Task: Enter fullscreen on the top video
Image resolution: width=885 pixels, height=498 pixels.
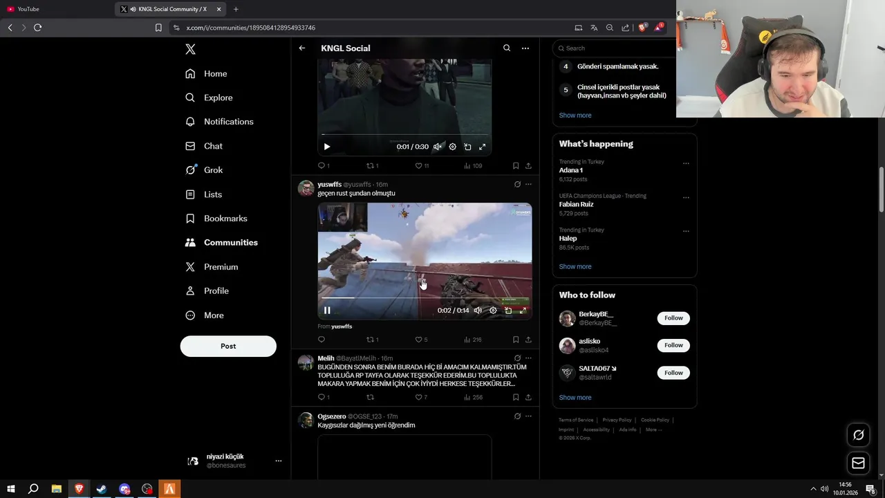Action: (x=483, y=147)
